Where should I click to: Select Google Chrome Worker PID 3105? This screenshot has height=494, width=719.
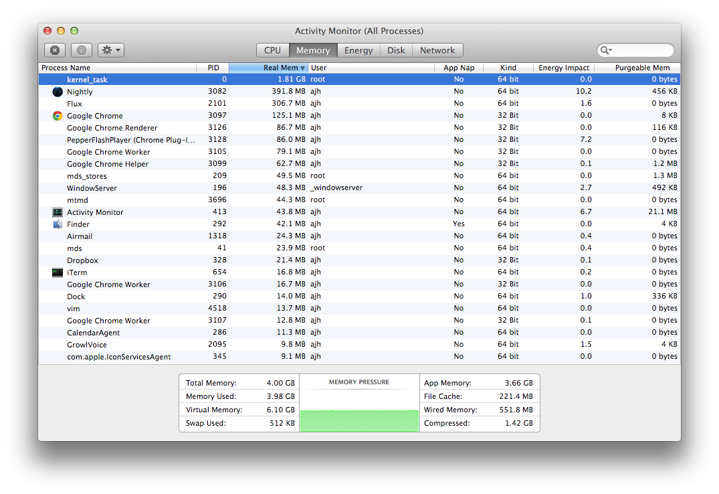coord(360,151)
